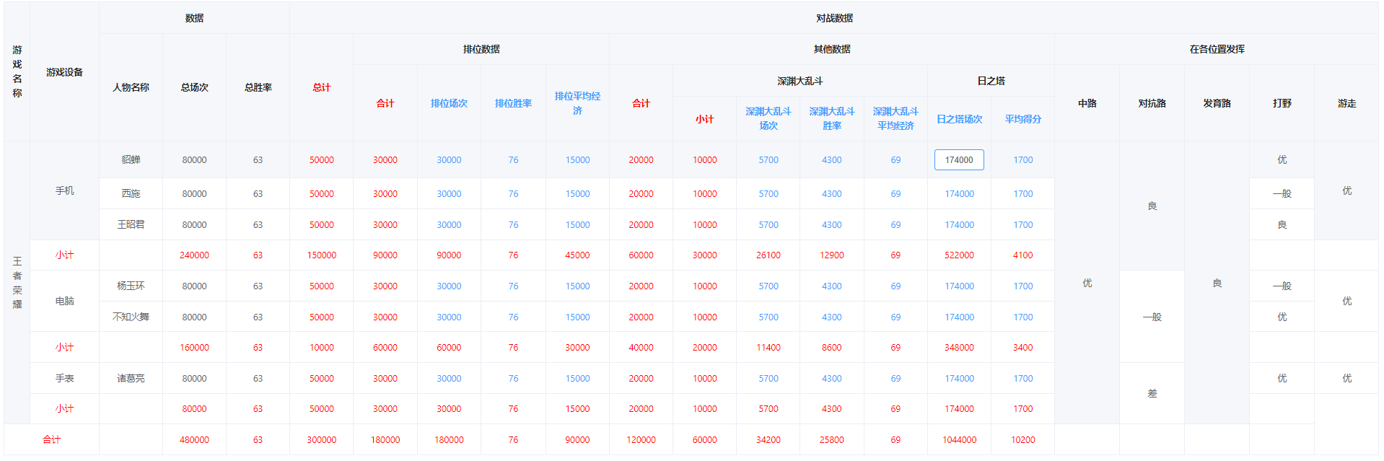Click the 貂蝉 character name cell
Screen dimensions: 1384x461
(131, 159)
